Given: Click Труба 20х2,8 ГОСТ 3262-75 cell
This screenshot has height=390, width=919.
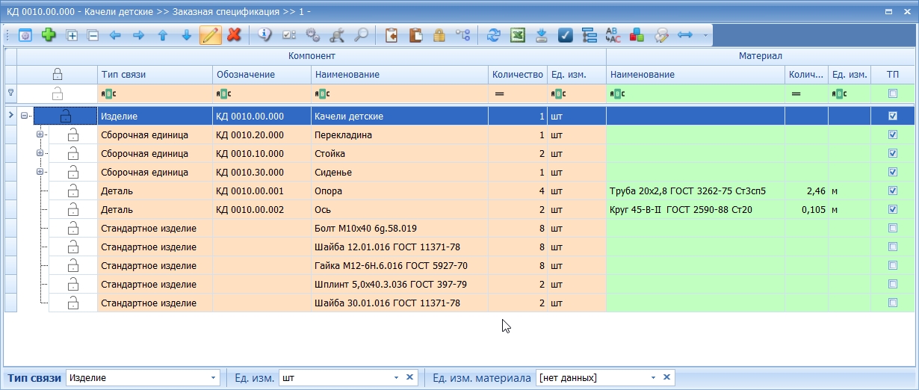Looking at the screenshot, I should click(x=696, y=191).
